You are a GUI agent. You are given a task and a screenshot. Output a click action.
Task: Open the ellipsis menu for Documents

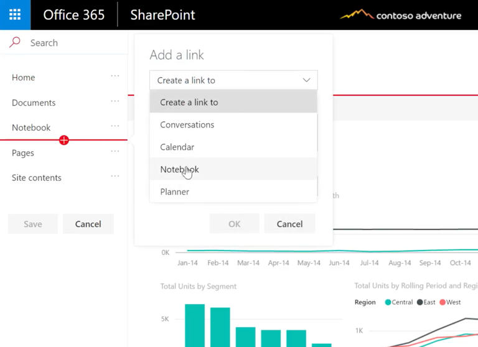point(115,101)
